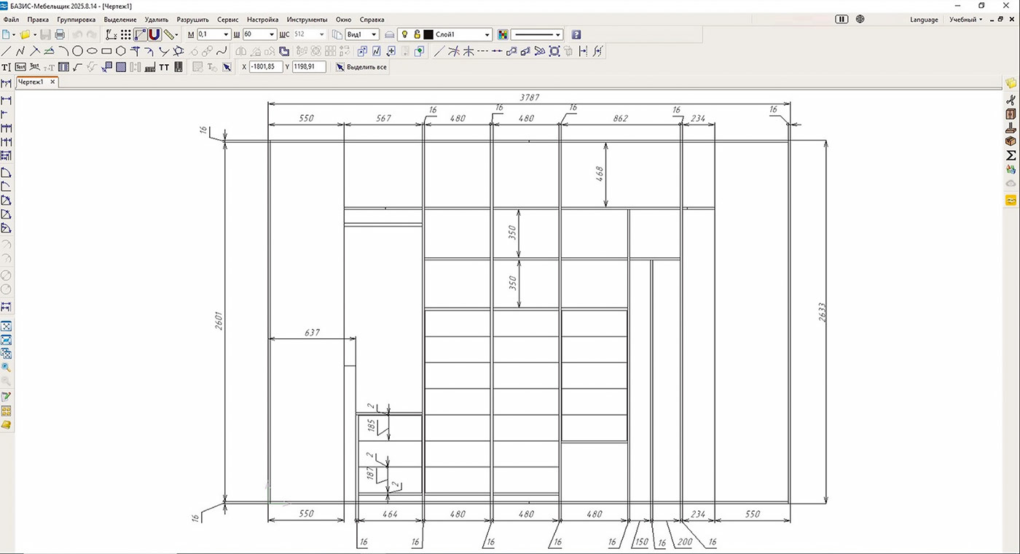Select the circle drawing tool
The height and width of the screenshot is (554, 1020).
[x=77, y=51]
